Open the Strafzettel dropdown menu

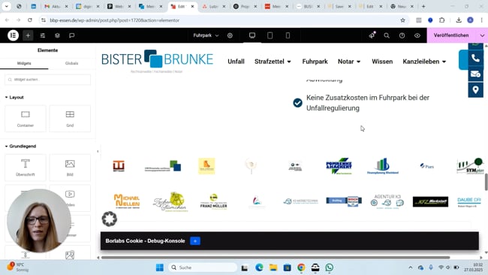(x=273, y=62)
